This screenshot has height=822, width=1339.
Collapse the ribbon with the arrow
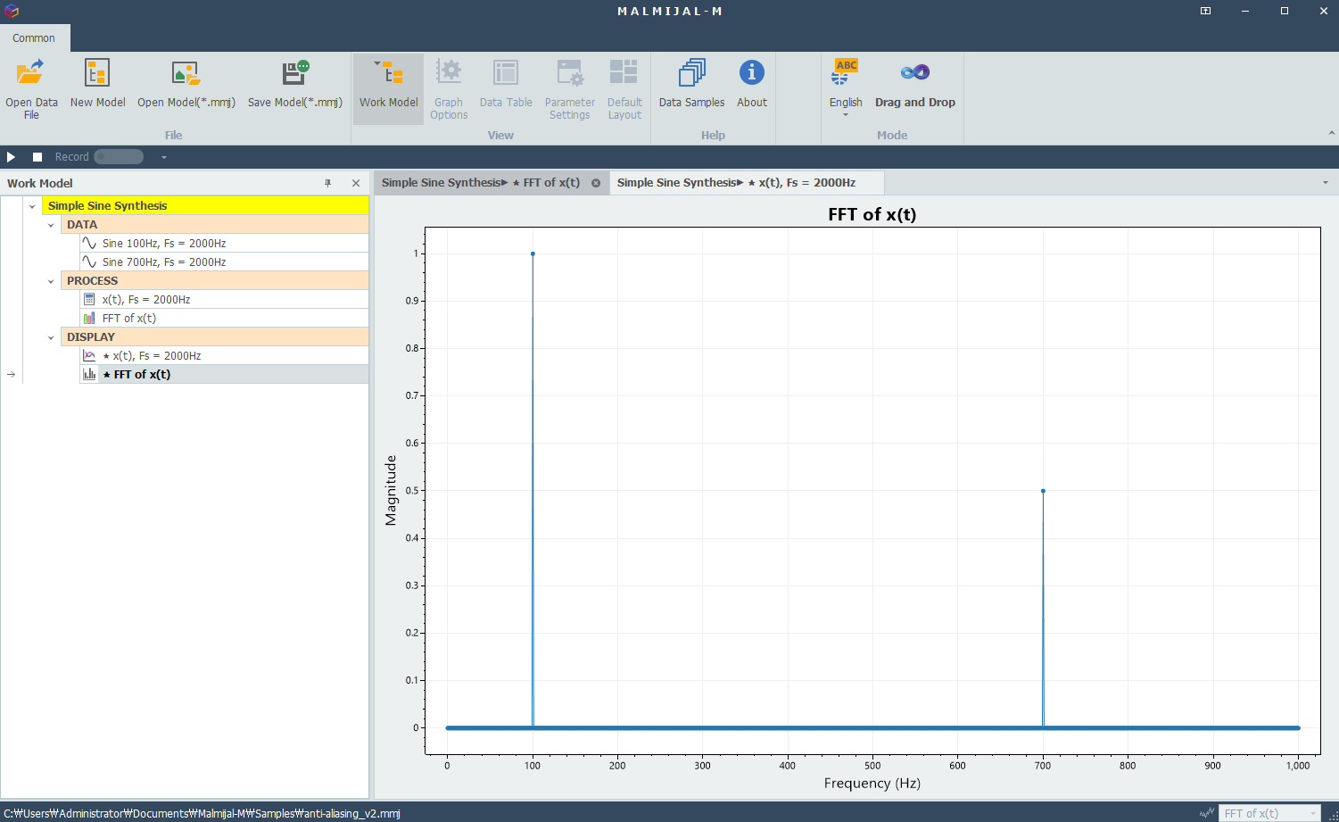coord(1332,133)
